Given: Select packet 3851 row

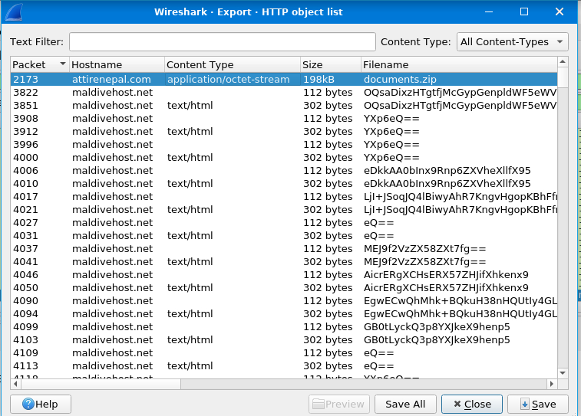Looking at the screenshot, I should tap(284, 106).
